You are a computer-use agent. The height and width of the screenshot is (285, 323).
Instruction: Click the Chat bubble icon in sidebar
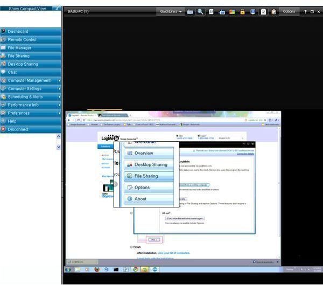3,72
